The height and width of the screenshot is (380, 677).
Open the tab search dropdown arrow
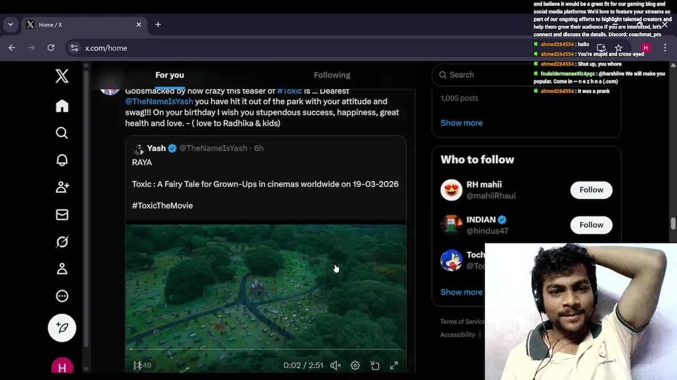[x=11, y=24]
